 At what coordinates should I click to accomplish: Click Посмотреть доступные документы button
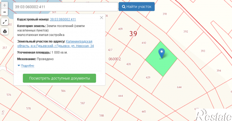[59, 78]
